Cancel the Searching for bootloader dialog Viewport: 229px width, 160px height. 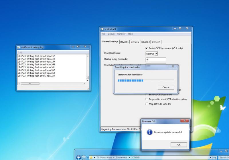166,87
